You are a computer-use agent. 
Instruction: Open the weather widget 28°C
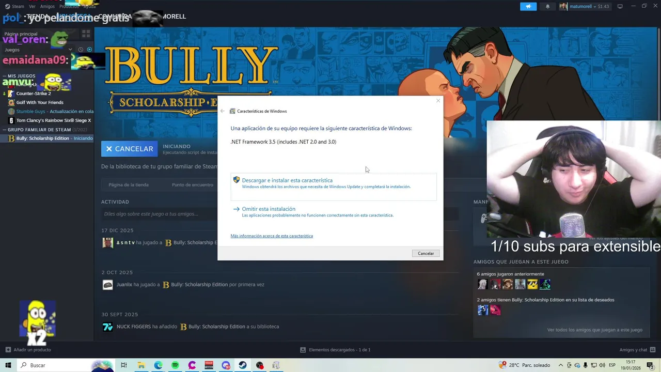(525, 365)
